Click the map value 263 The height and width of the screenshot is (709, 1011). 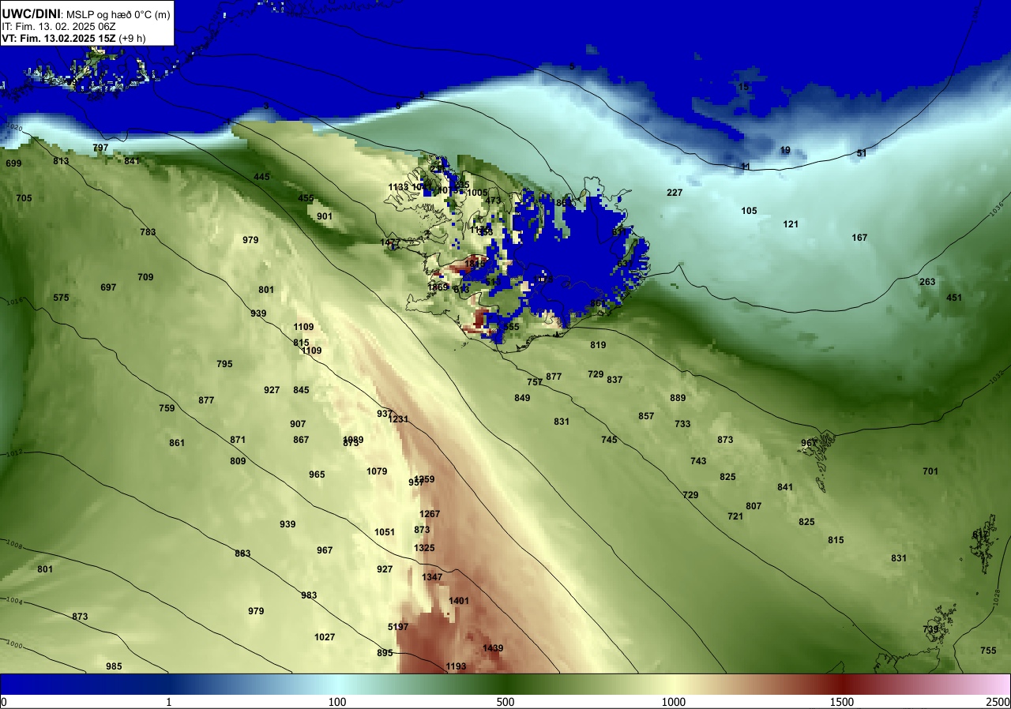click(927, 282)
